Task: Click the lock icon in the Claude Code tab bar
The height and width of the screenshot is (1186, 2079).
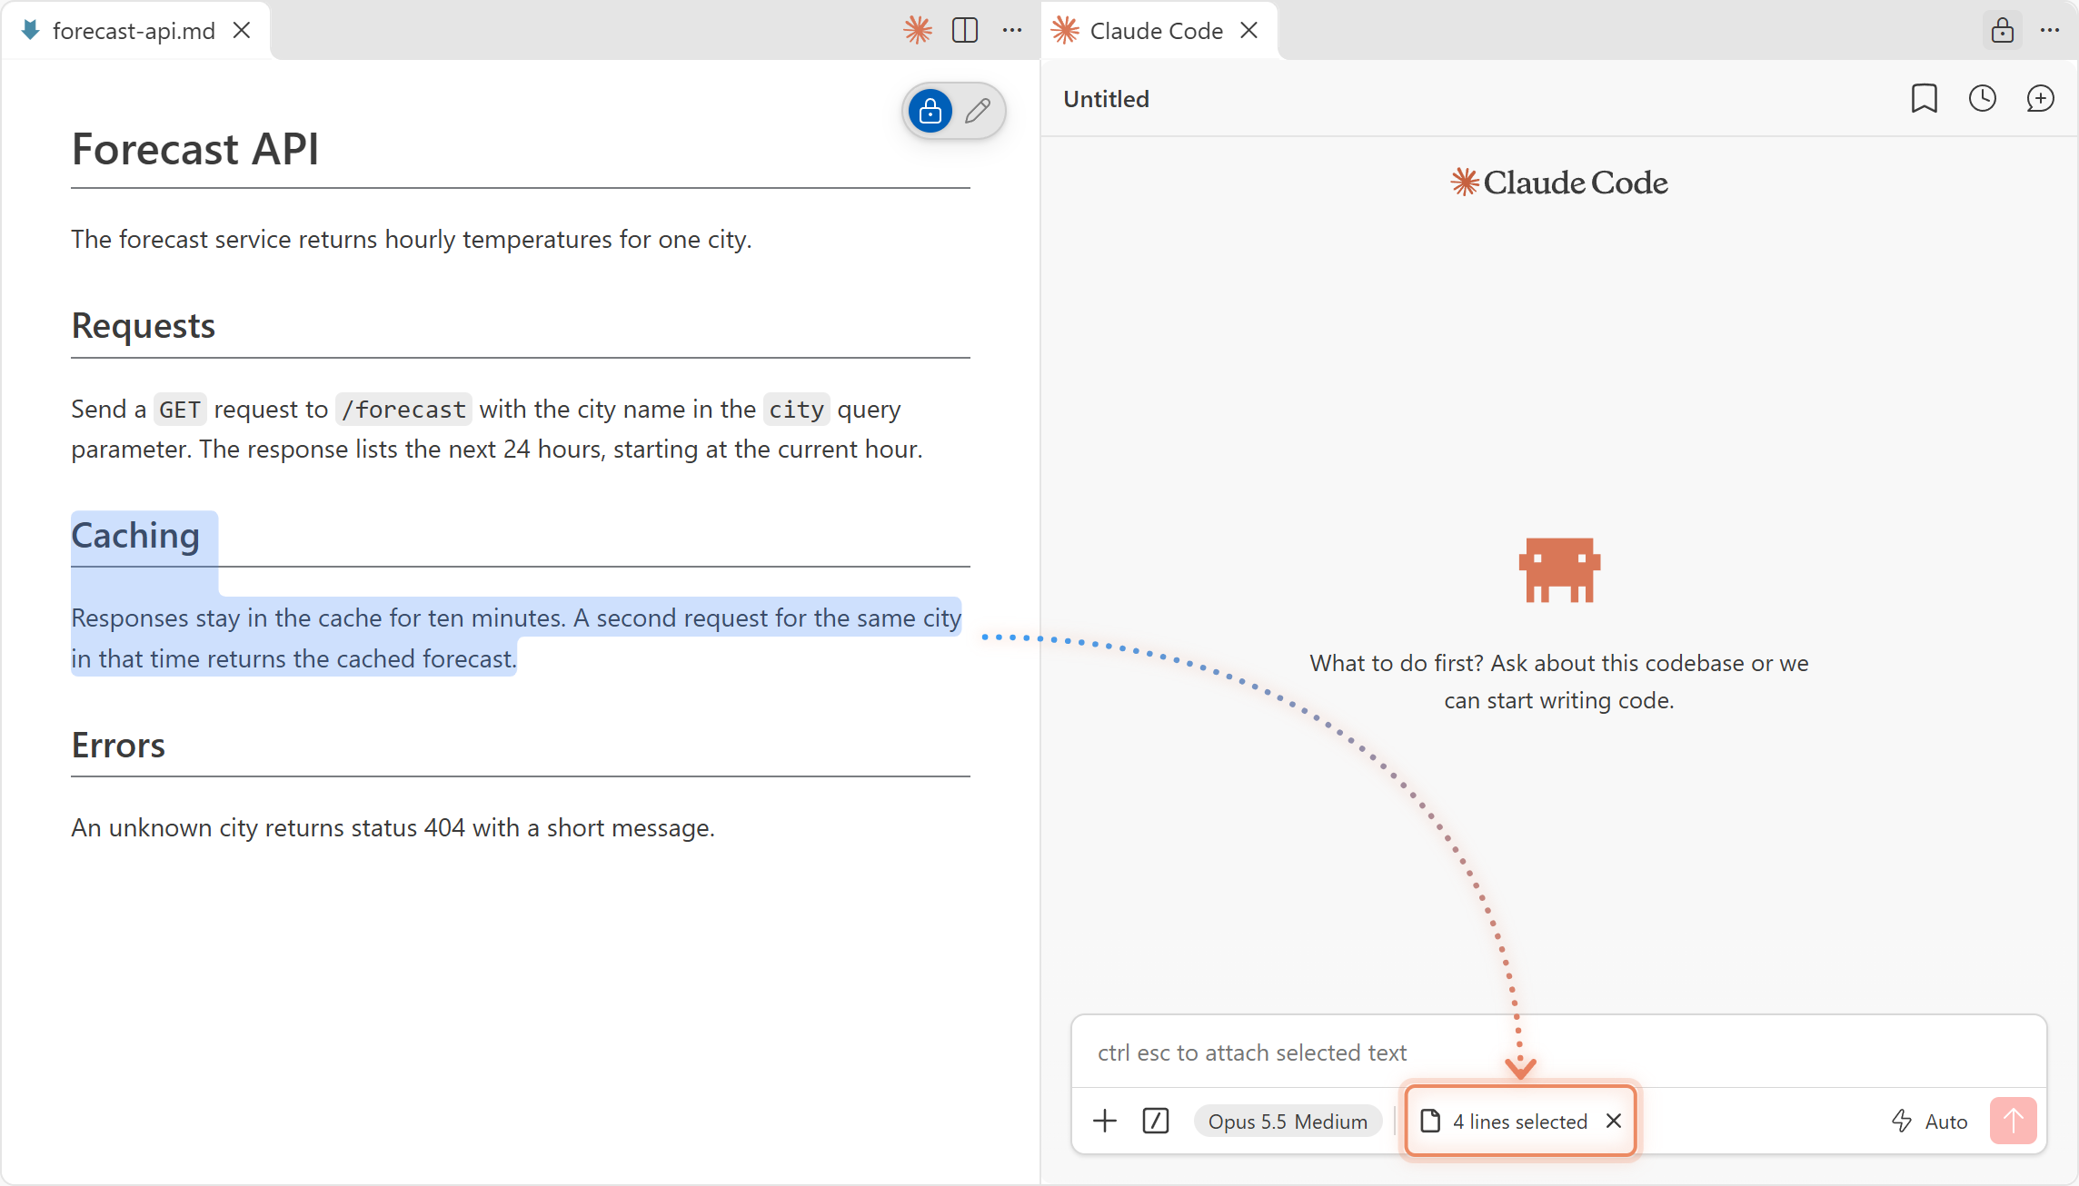Action: tap(2003, 31)
